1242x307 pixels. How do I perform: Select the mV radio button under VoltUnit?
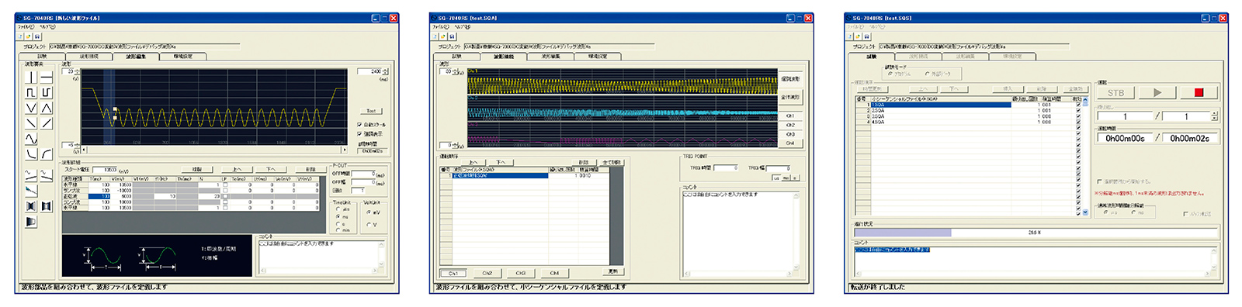point(368,212)
